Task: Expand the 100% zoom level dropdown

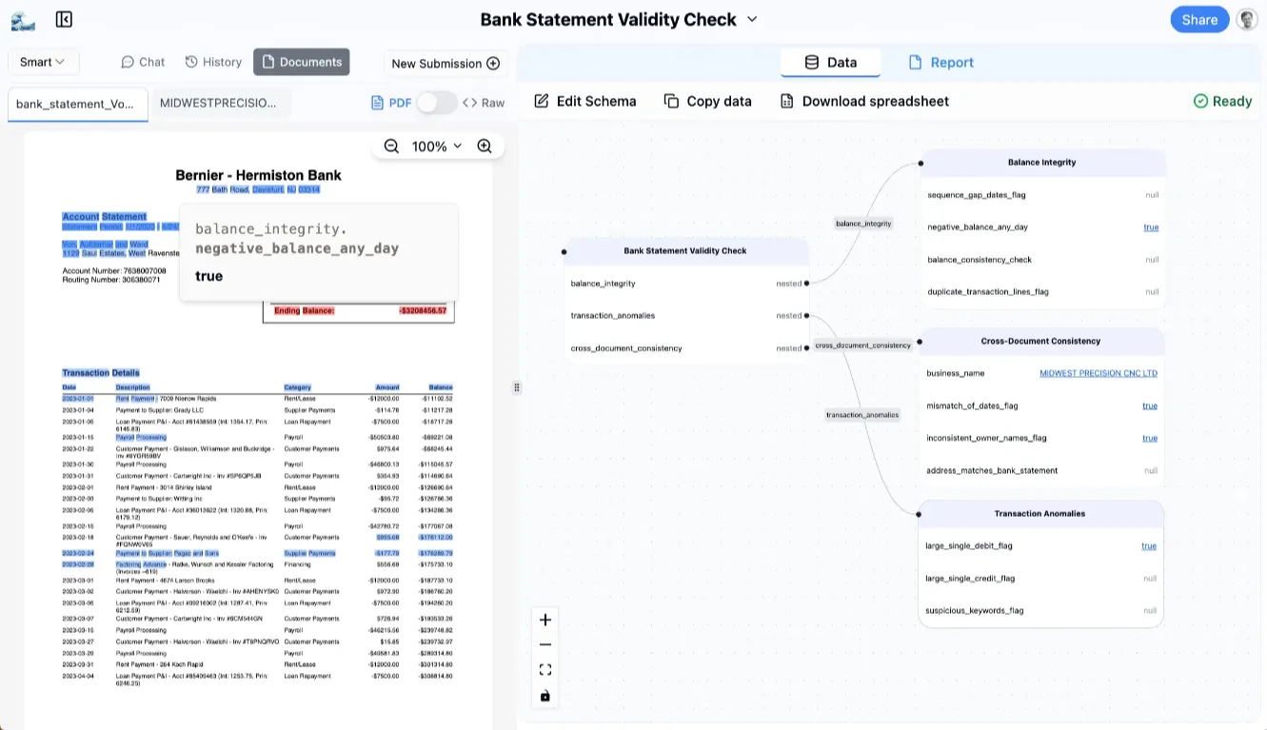Action: coord(436,146)
